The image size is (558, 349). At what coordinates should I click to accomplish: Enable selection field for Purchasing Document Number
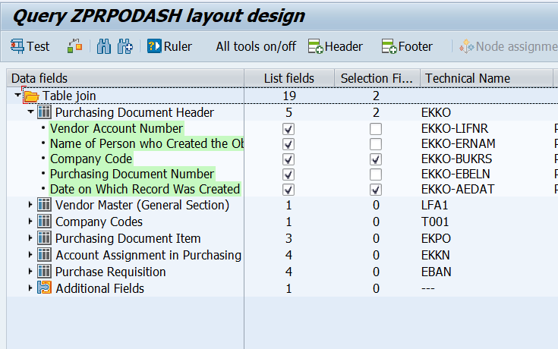point(376,174)
